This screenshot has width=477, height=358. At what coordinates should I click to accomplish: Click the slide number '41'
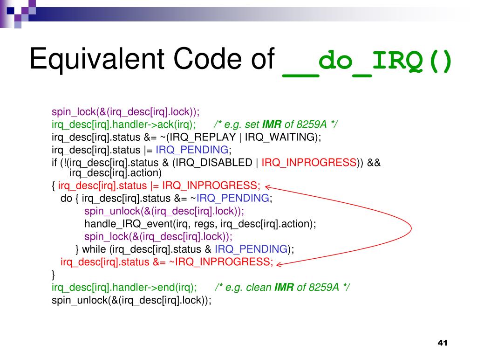click(443, 343)
